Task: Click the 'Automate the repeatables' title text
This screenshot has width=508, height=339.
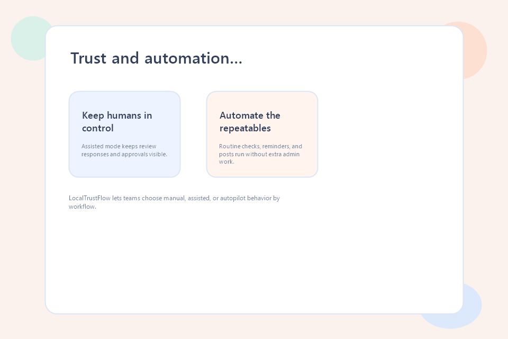Action: (250, 122)
